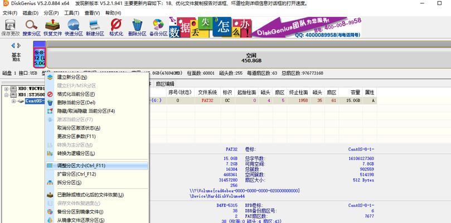
Task: Open the 帮助(H) menu
Action: tap(113, 13)
